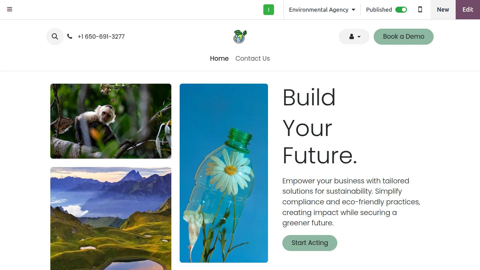Viewport: 480px width, 270px height.
Task: Open the user account icon menu
Action: tap(351, 37)
